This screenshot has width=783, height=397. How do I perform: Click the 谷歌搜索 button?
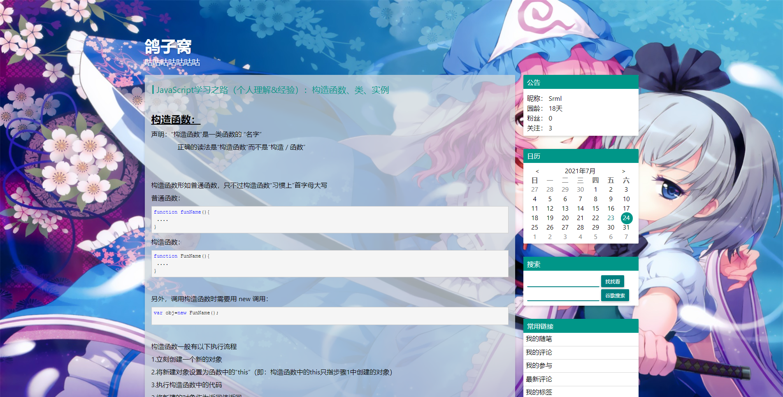615,295
